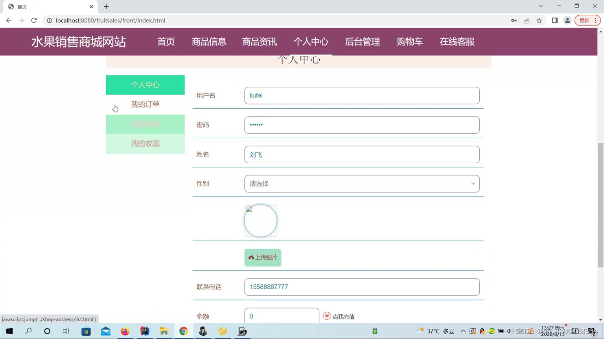Viewport: 604px width, 339px height.
Task: Click the 联系电话 phone number field
Action: click(362, 287)
